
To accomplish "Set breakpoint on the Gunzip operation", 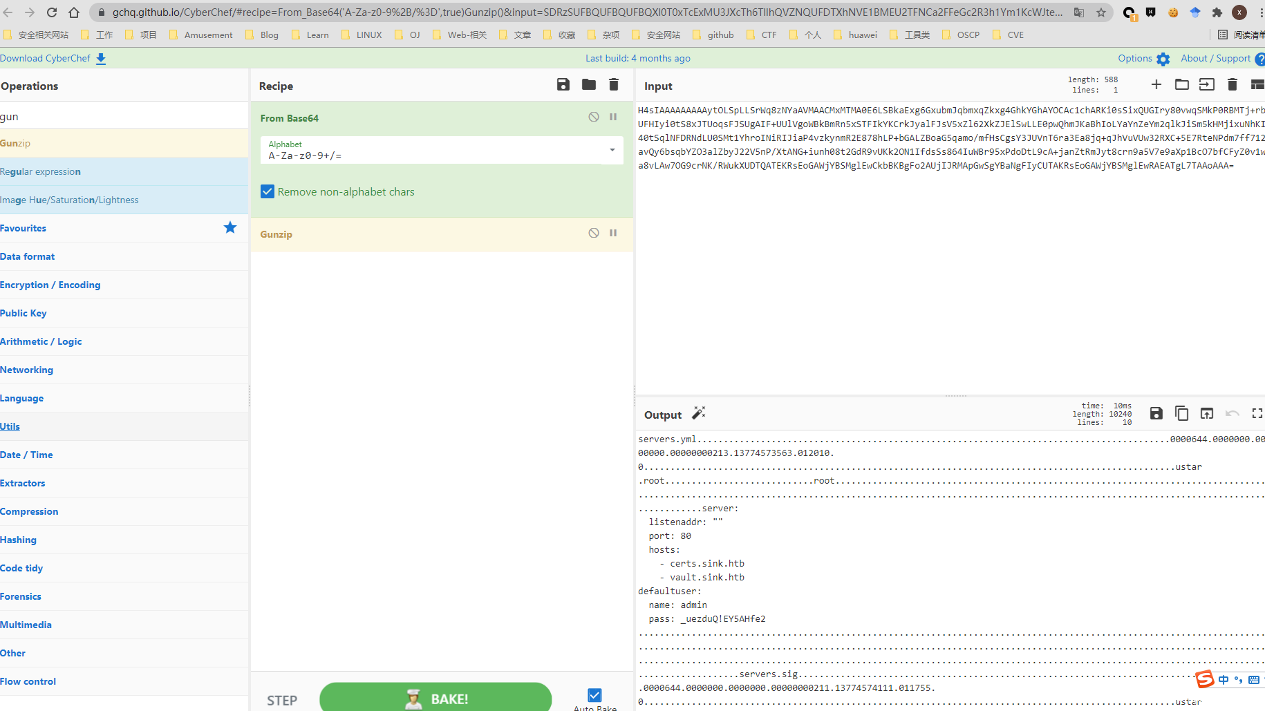I will pyautogui.click(x=613, y=233).
